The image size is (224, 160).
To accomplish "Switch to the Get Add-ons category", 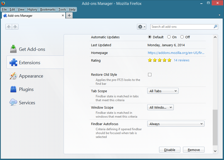I will (35, 49).
